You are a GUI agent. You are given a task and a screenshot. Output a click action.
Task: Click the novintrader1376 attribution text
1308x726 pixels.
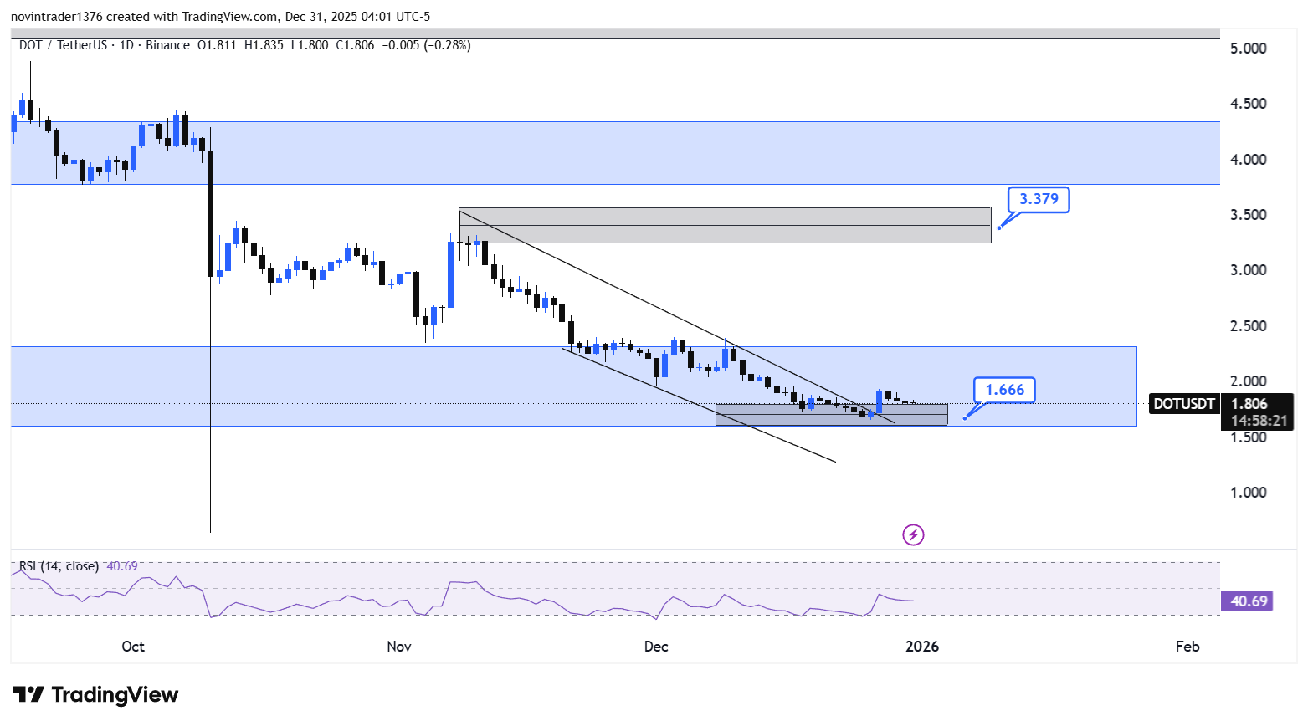[59, 17]
